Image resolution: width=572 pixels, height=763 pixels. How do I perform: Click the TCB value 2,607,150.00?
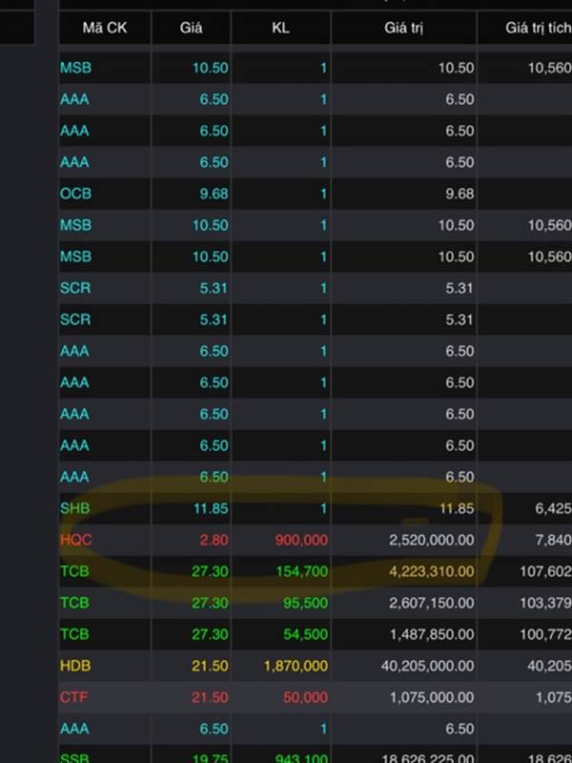click(x=432, y=603)
